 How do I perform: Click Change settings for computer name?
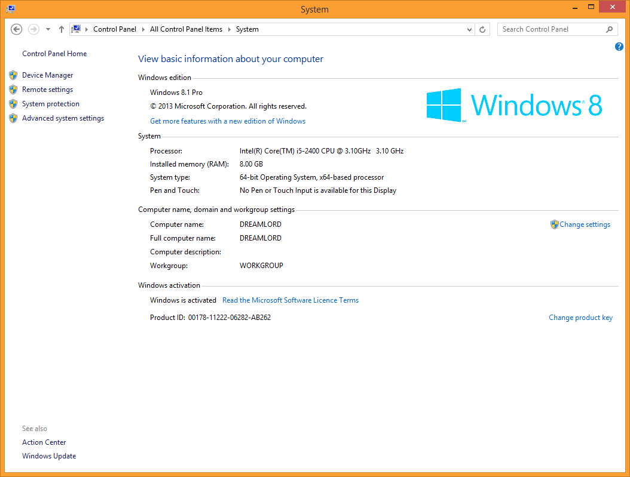[585, 224]
